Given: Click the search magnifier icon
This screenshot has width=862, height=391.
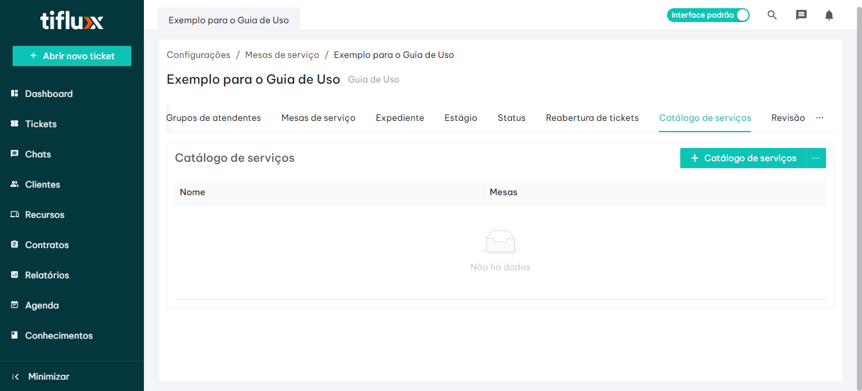Looking at the screenshot, I should [x=772, y=15].
